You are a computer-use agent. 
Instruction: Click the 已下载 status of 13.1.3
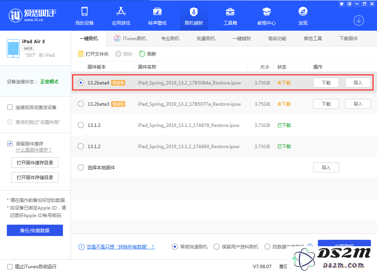point(284,125)
